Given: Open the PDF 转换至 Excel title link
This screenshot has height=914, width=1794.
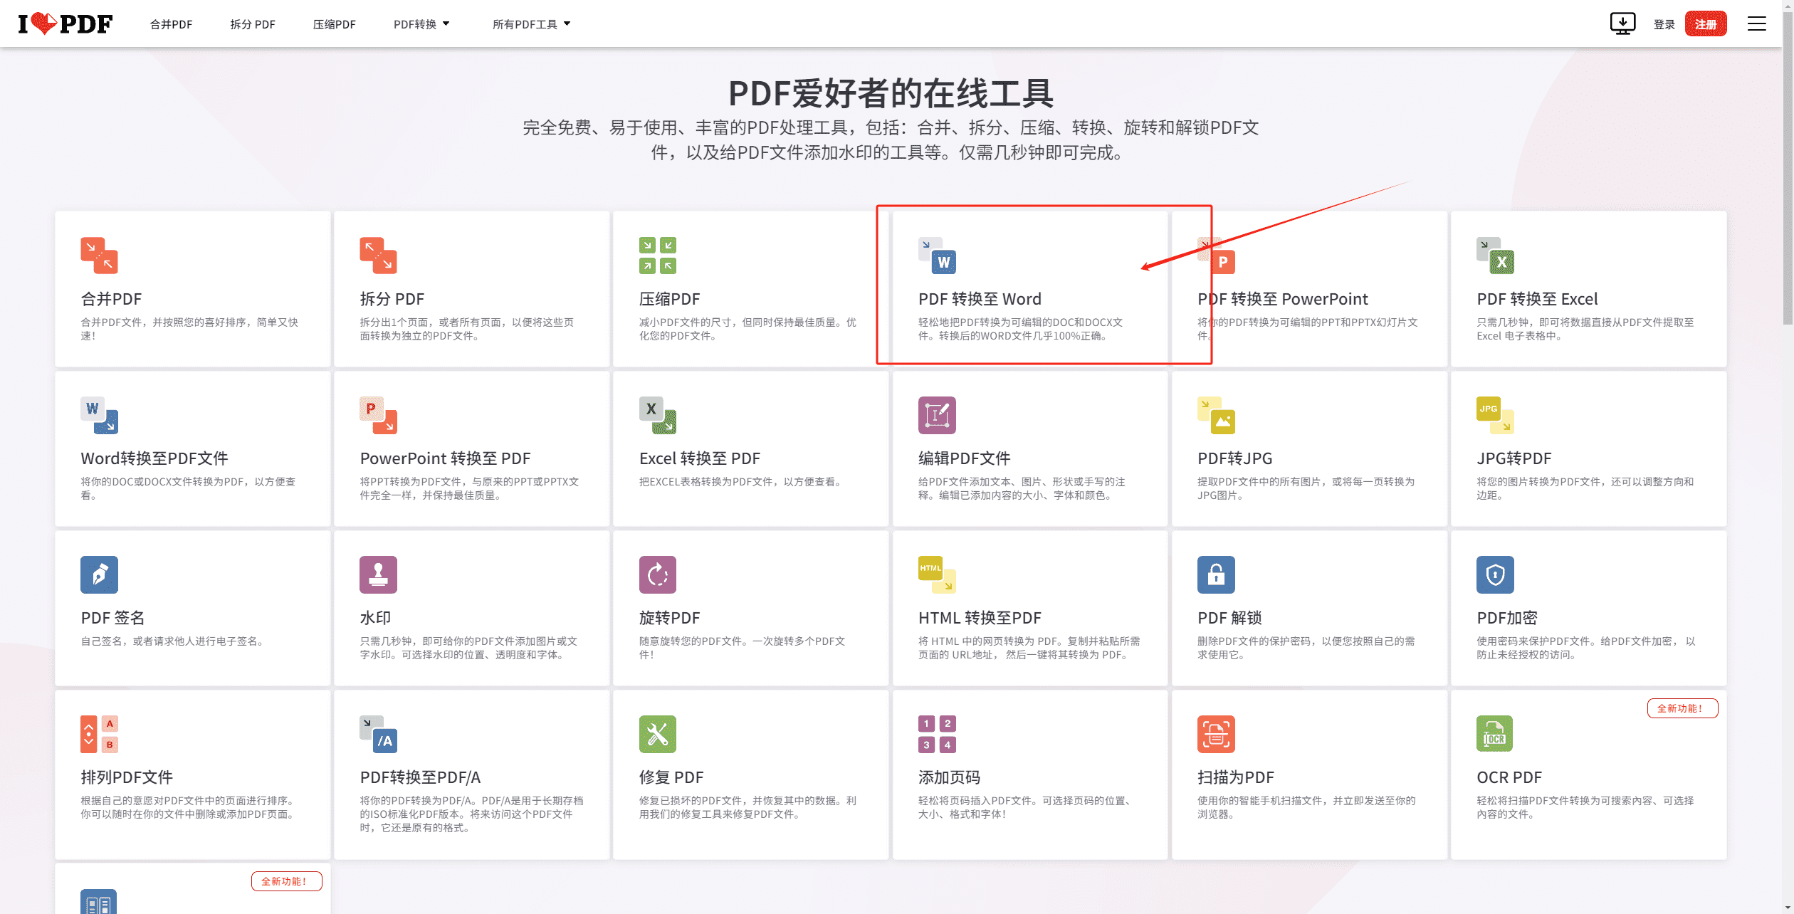Looking at the screenshot, I should 1537,299.
